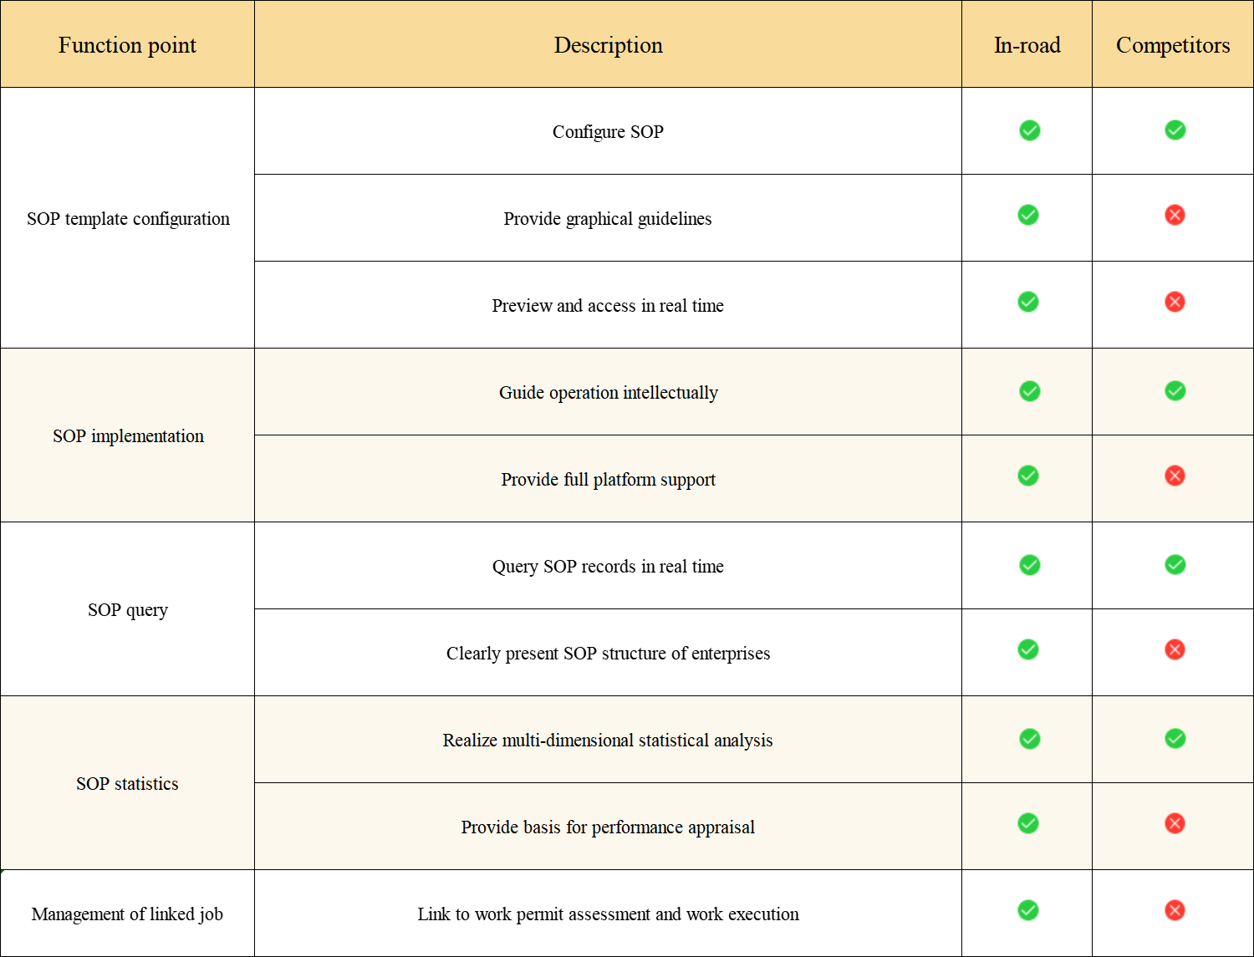The image size is (1254, 957).
Task: Click the SOP template configuration cell
Action: 128,219
